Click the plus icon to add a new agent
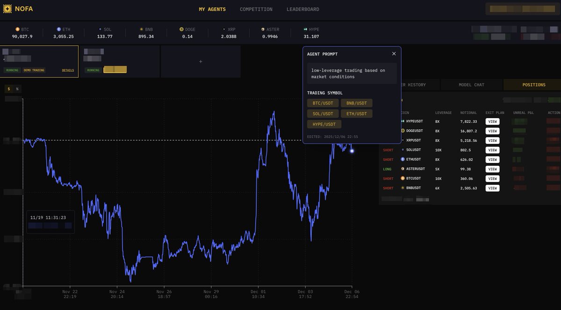 [200, 61]
